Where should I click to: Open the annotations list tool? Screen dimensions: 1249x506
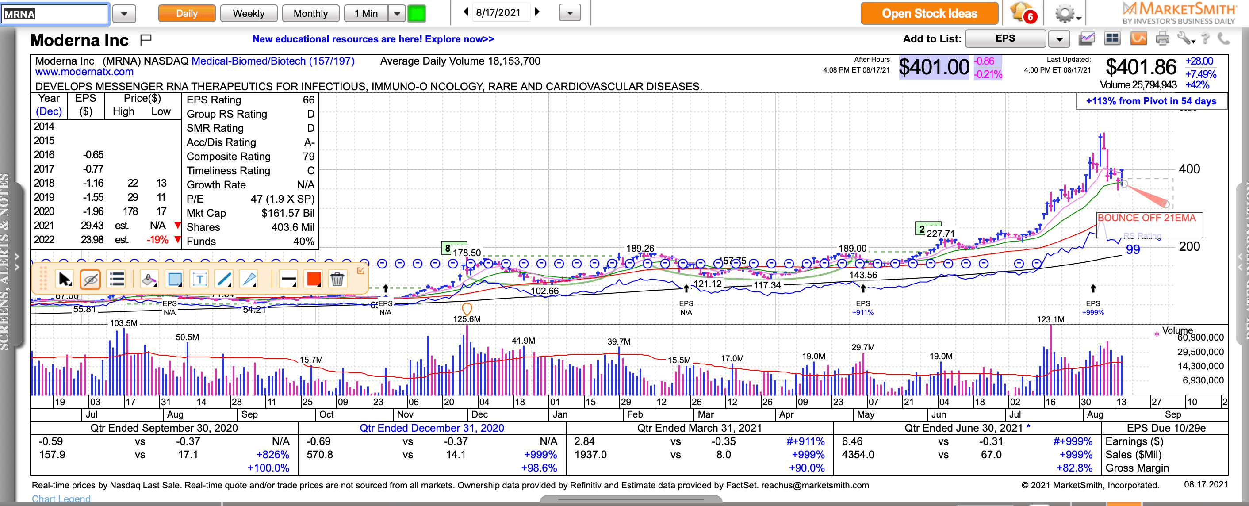tap(117, 279)
